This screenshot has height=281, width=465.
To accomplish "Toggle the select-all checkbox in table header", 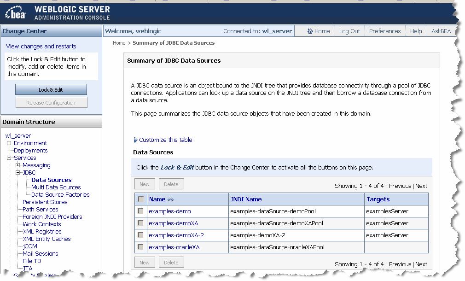I will 141,198.
